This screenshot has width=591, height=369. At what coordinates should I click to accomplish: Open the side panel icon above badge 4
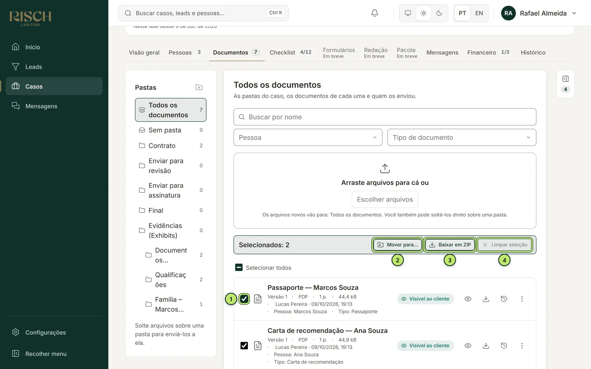click(x=566, y=79)
